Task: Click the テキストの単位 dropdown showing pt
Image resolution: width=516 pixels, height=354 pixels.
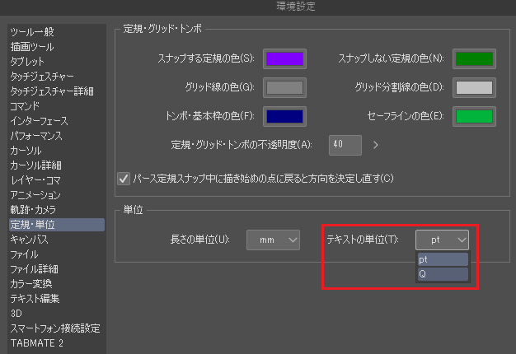Action: 443,240
